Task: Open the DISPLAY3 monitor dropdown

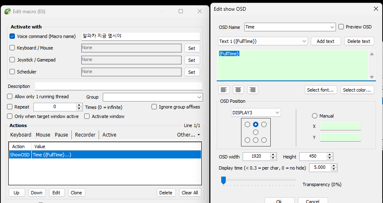Action: (256, 113)
